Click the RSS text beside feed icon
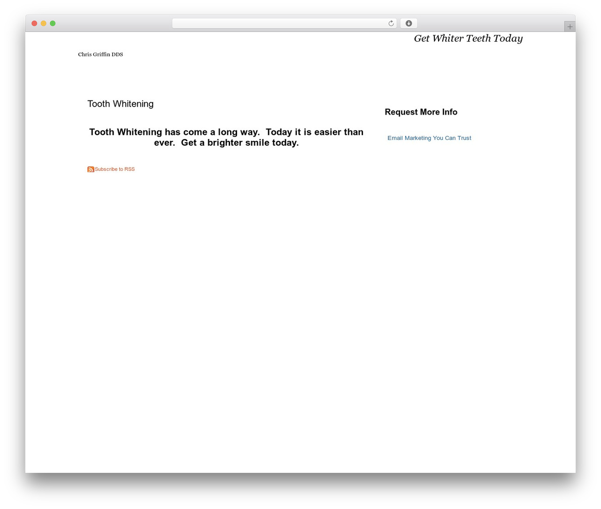The width and height of the screenshot is (601, 509). tap(130, 169)
